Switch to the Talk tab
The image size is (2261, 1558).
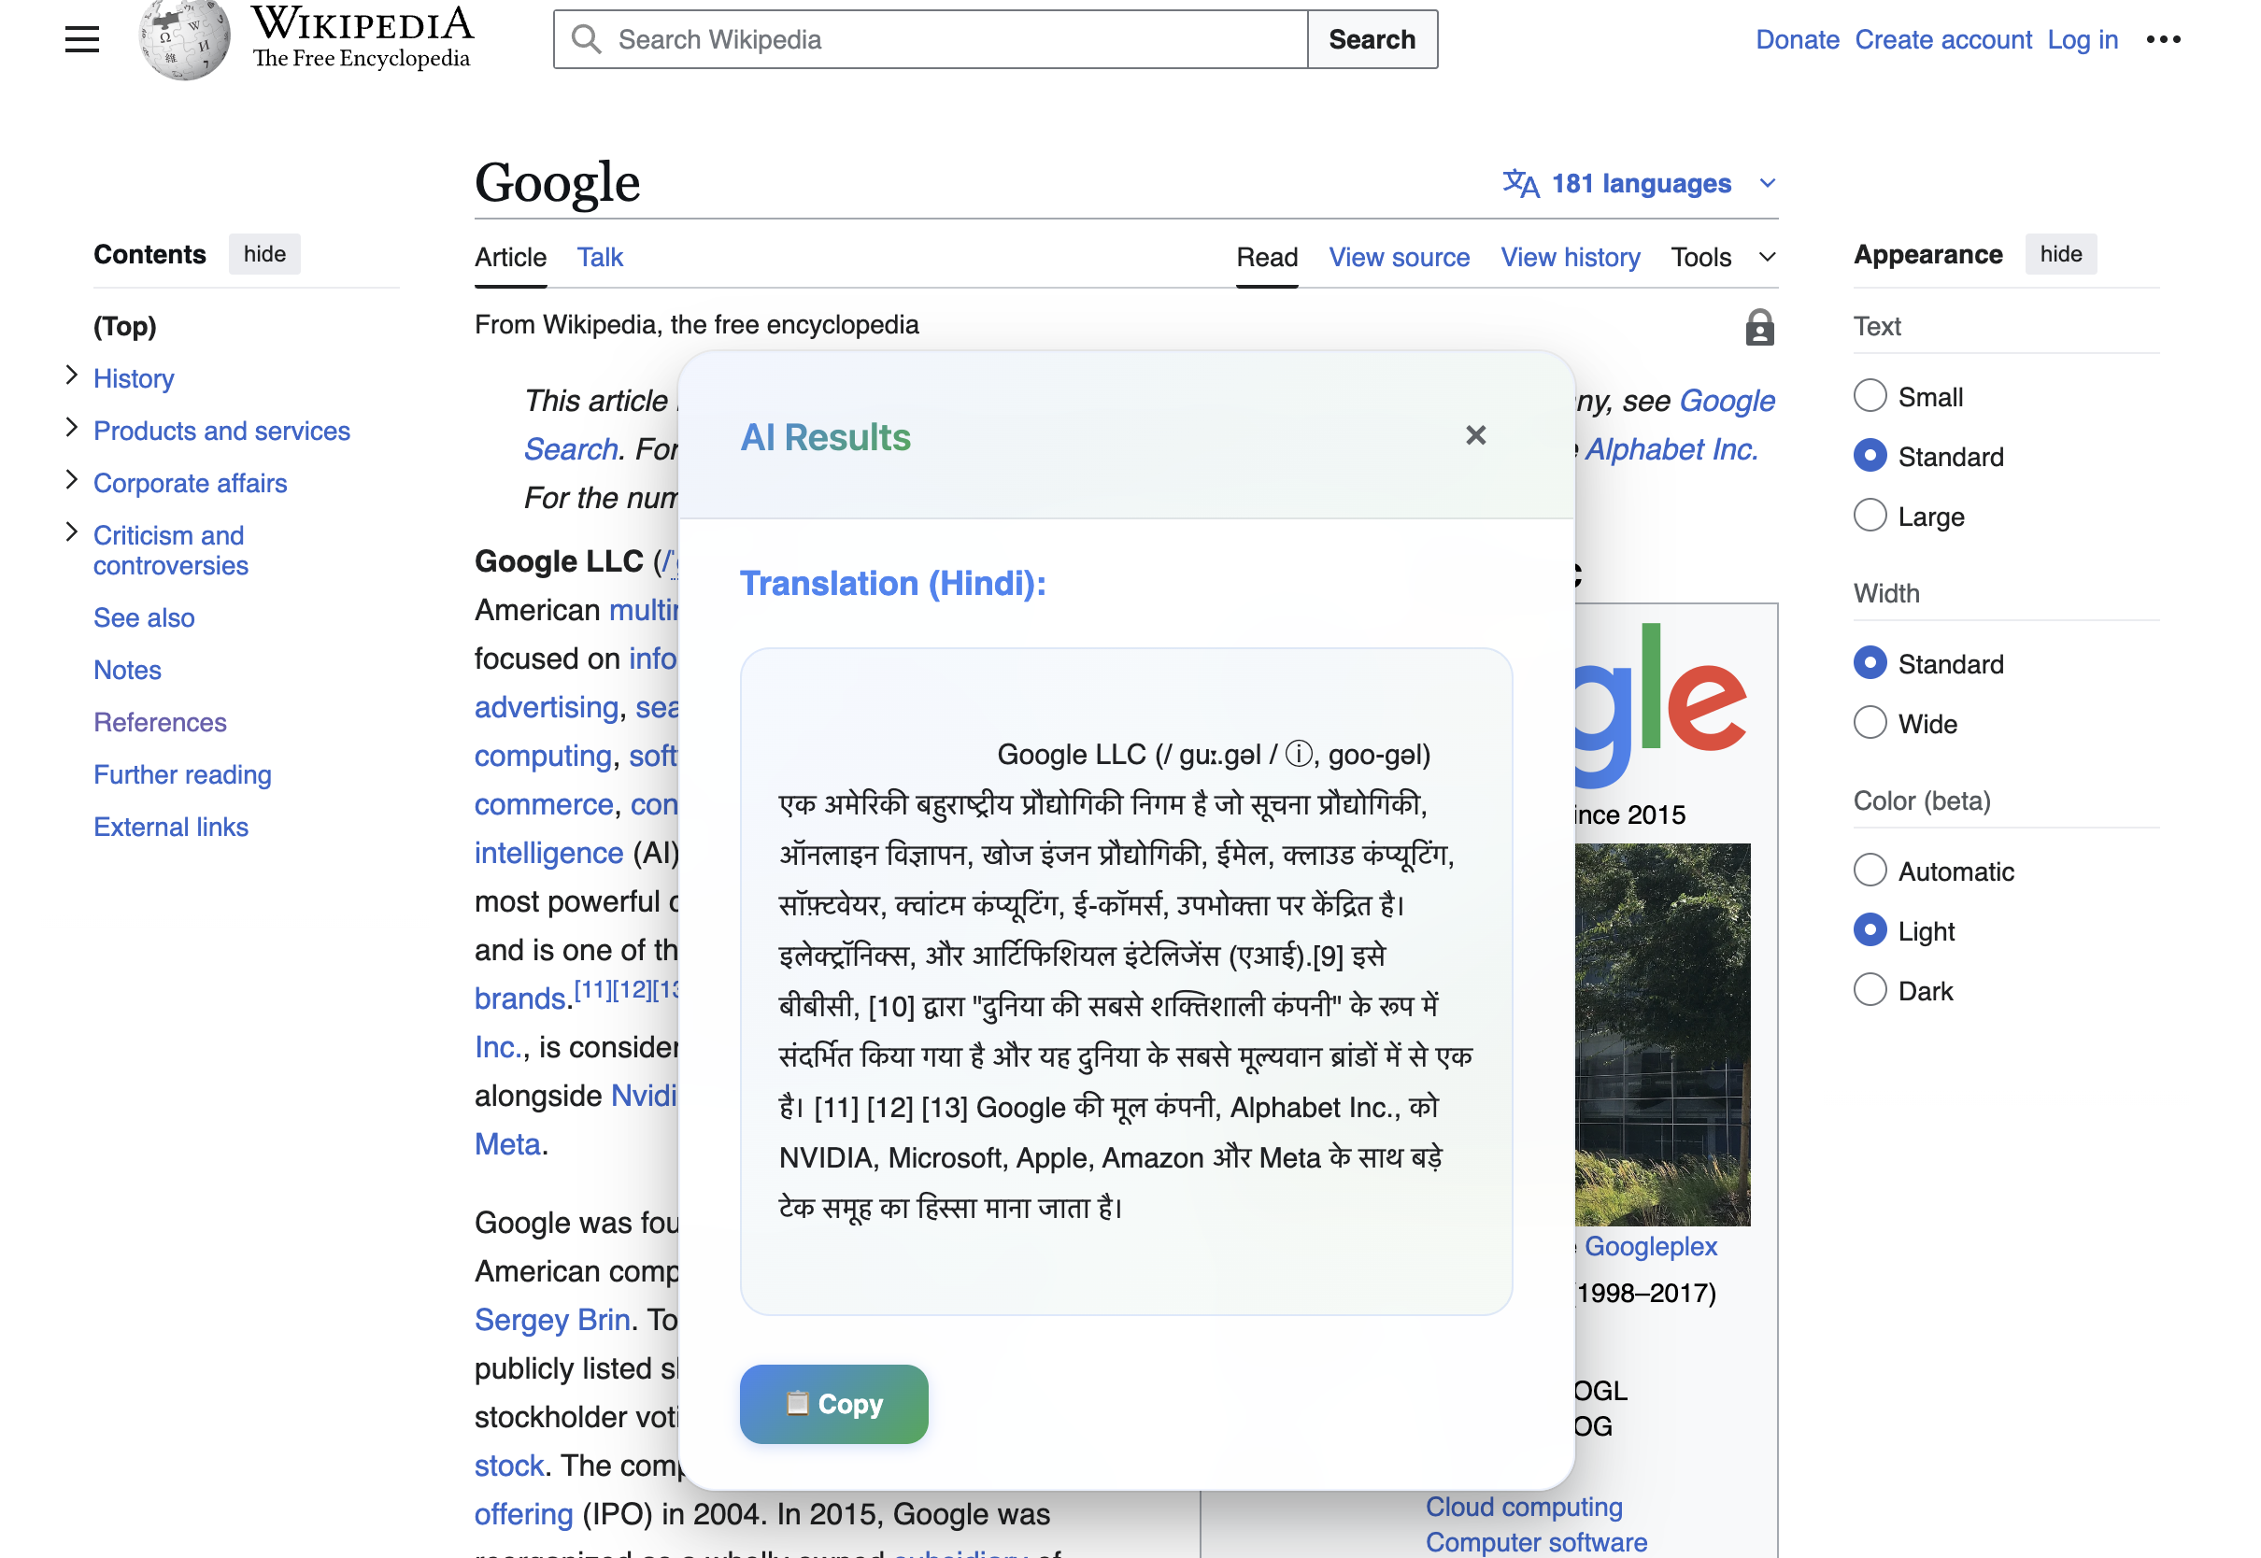coord(600,257)
